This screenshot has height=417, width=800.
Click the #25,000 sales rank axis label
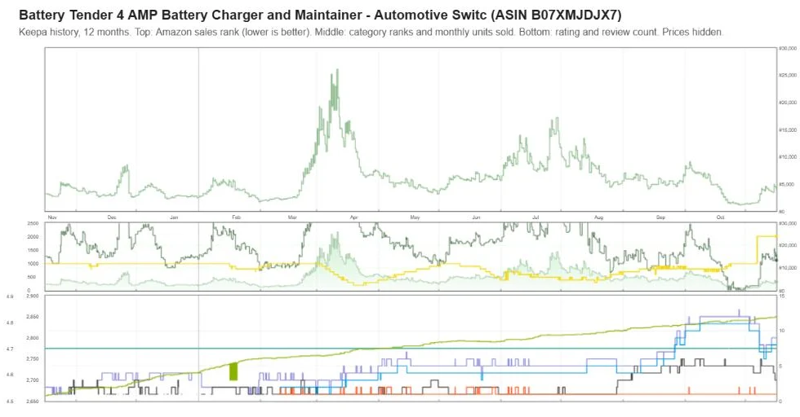pos(788,76)
